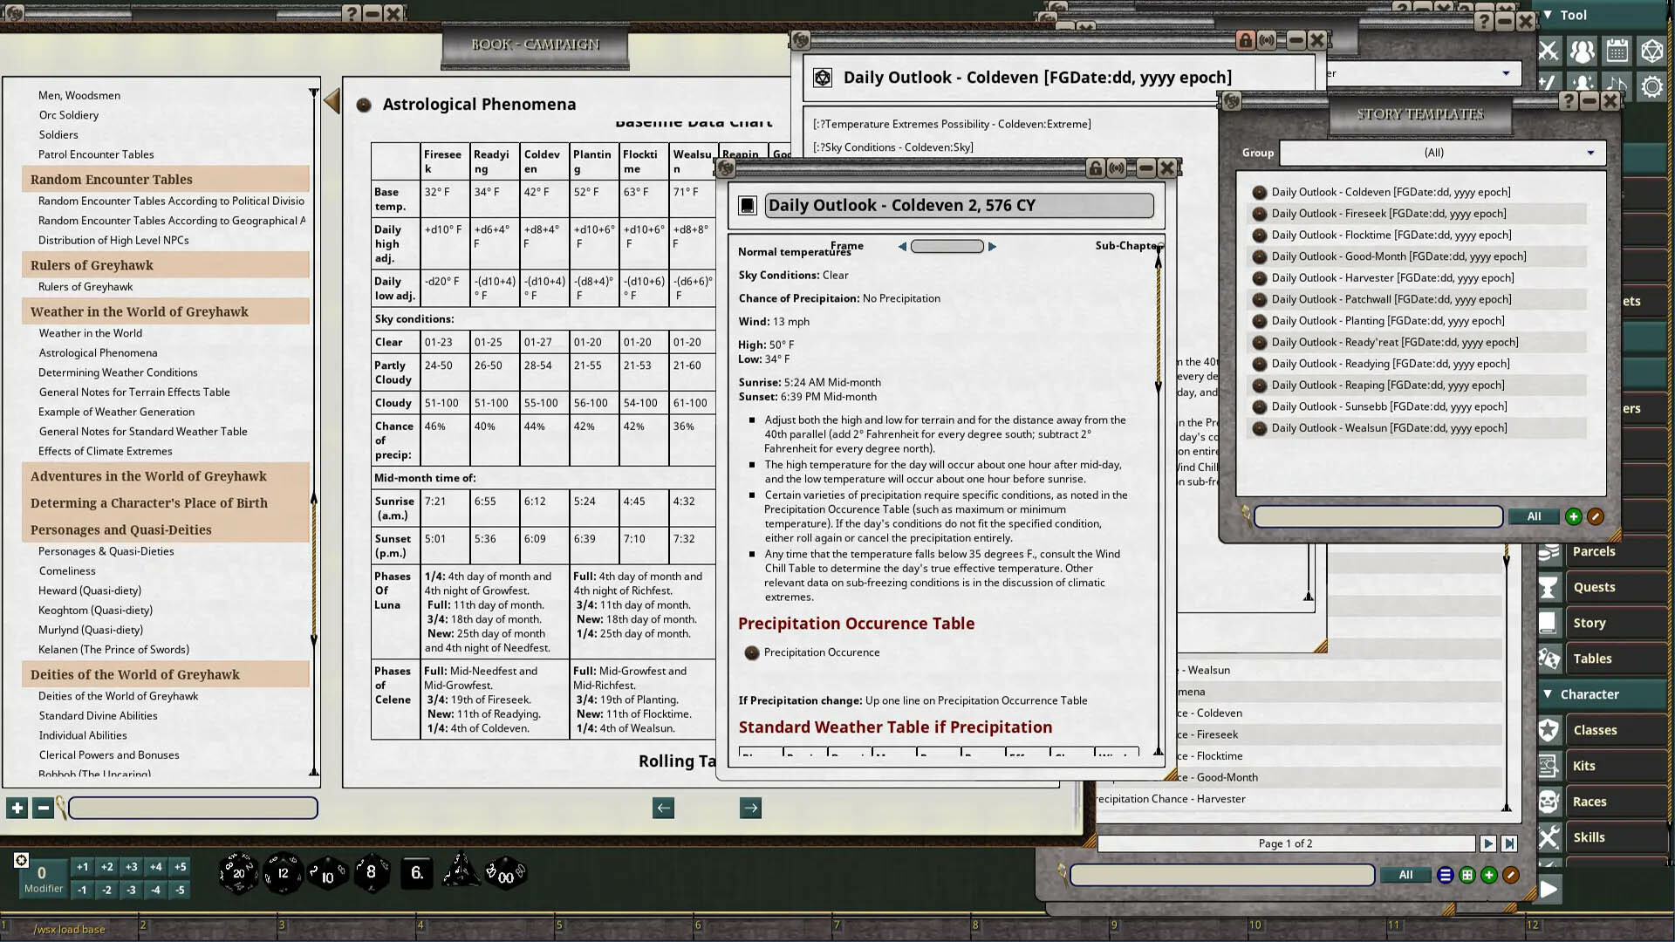This screenshot has width=1675, height=942.
Task: Type in the Story Templates search field
Action: pos(1377,516)
